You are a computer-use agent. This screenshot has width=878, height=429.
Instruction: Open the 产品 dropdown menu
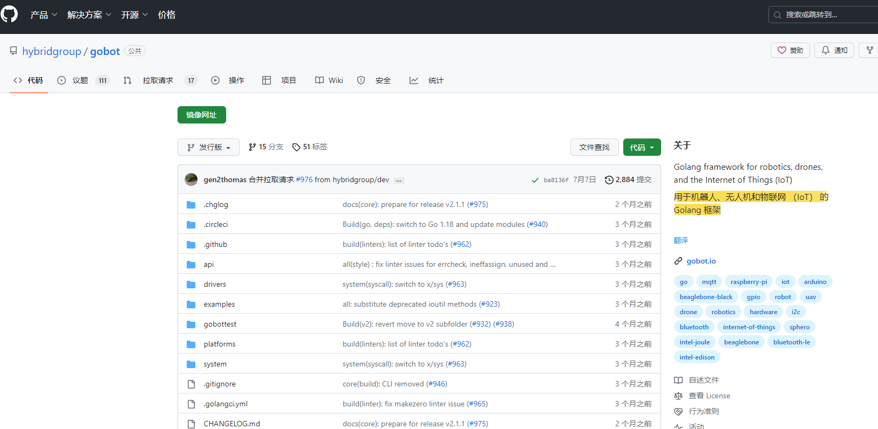(44, 15)
